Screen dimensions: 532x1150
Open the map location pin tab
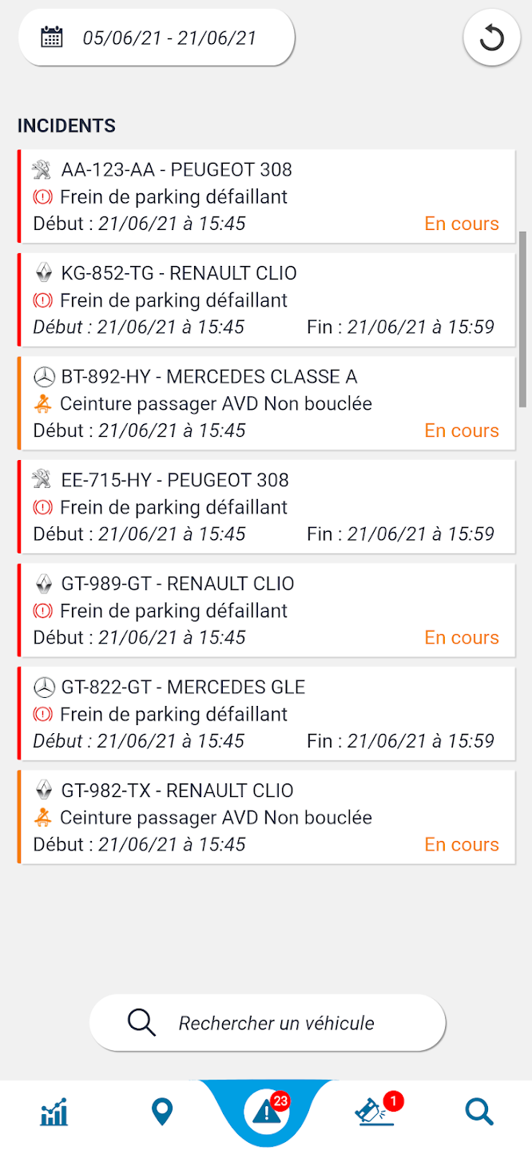[162, 1112]
